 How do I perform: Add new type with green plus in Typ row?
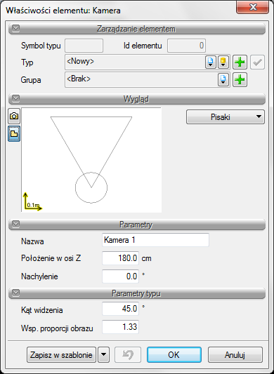[240, 62]
